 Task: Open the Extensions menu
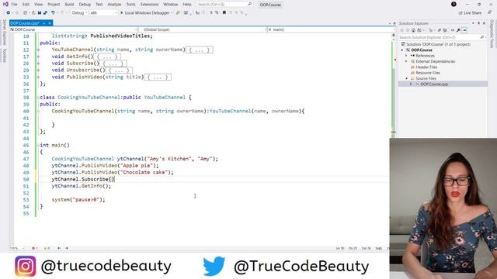click(x=149, y=5)
